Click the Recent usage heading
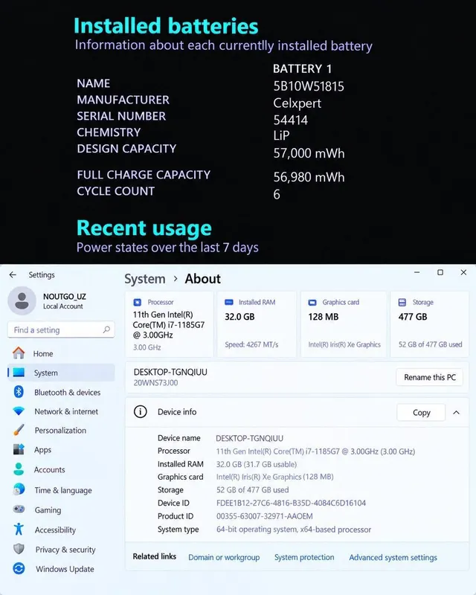The image size is (476, 595). click(144, 228)
